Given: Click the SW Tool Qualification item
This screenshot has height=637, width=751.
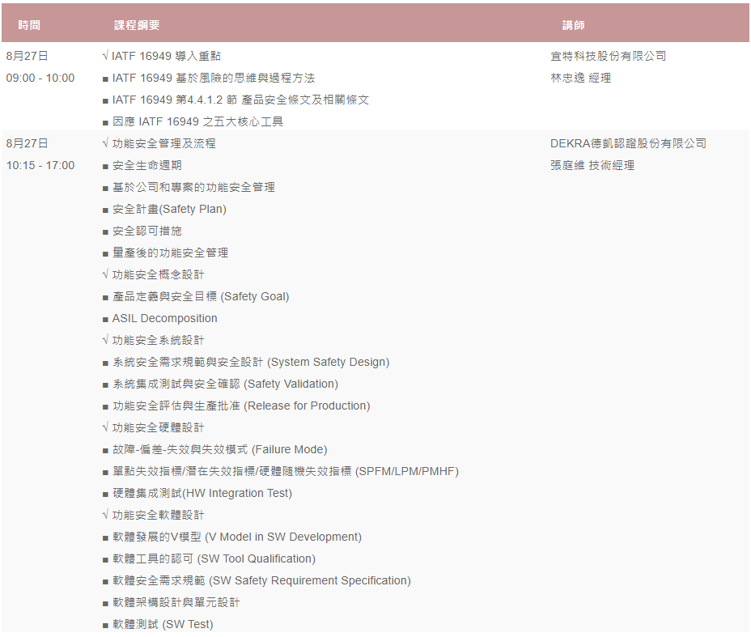Looking at the screenshot, I should (x=214, y=558).
